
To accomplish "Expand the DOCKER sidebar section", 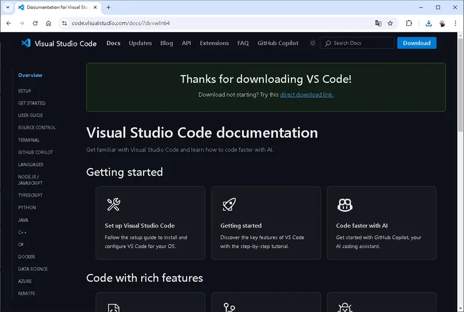I will pyautogui.click(x=26, y=257).
